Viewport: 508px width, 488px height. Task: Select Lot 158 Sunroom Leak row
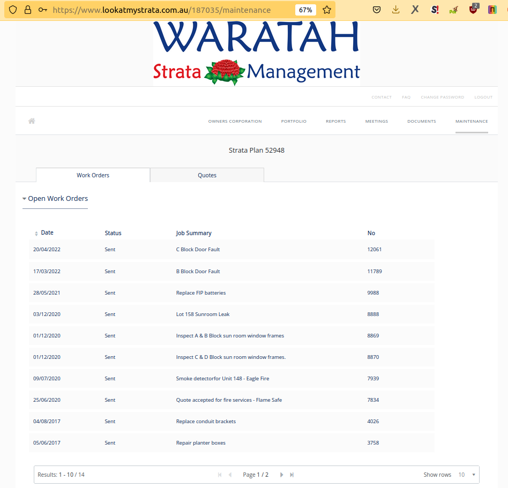pyautogui.click(x=231, y=314)
